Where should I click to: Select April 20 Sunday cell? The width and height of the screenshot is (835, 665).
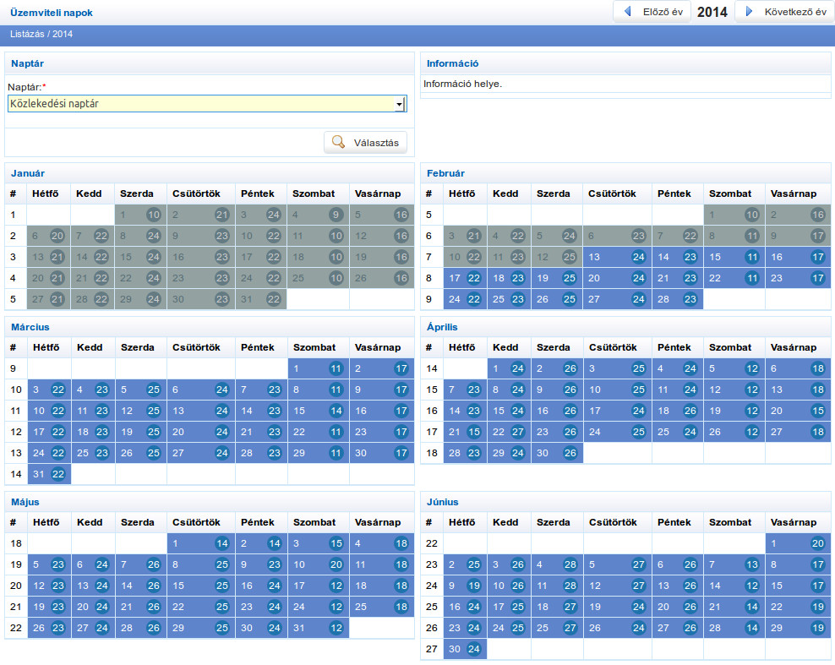798,411
